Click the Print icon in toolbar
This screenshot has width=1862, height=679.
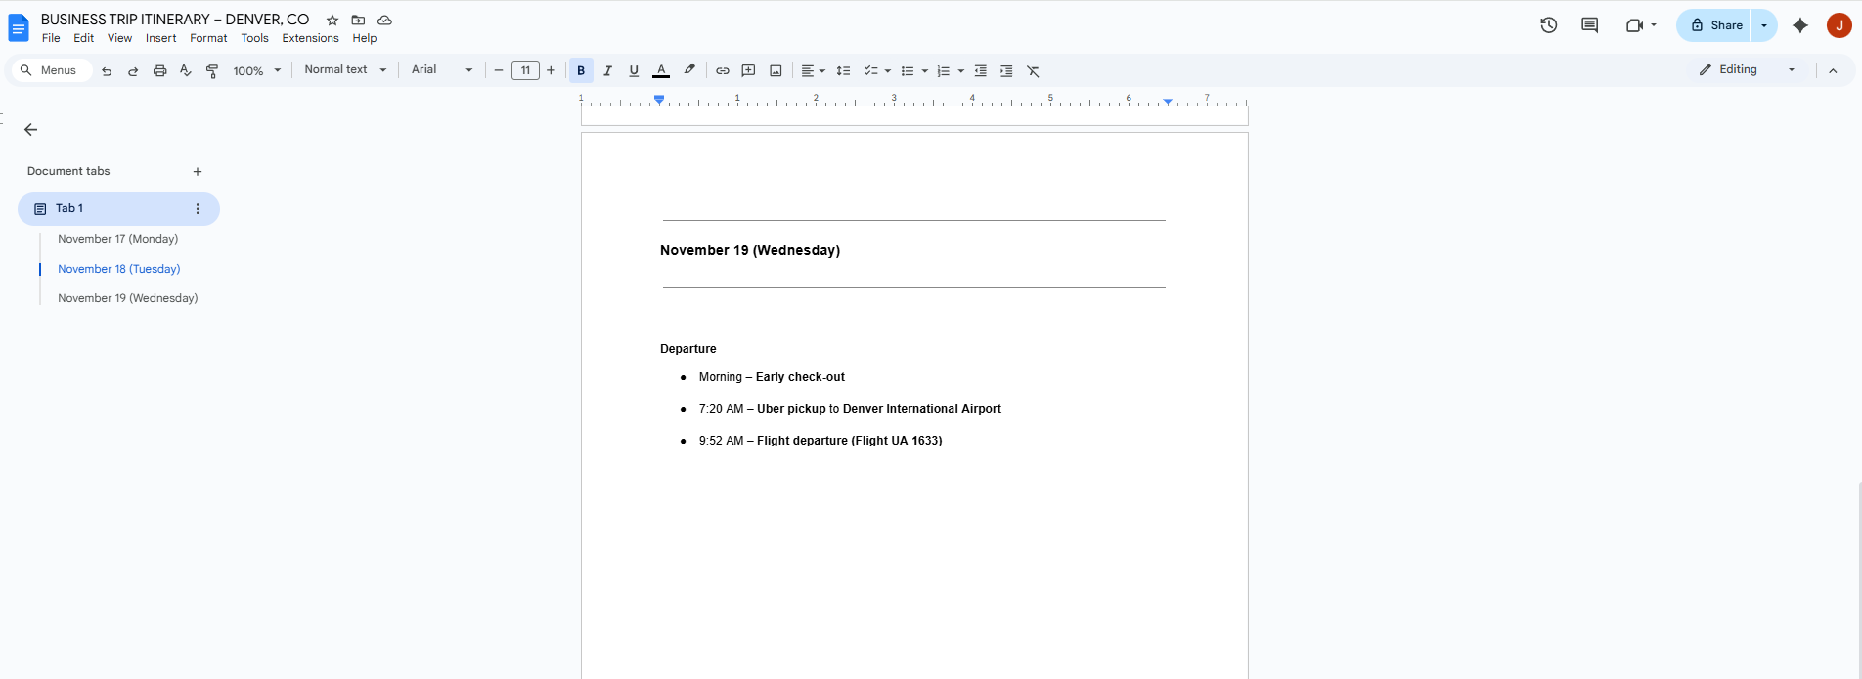159,70
